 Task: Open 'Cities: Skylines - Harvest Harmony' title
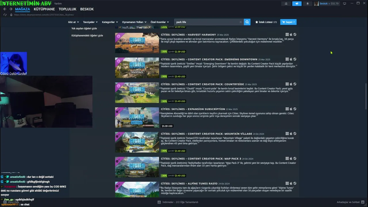pos(188,34)
